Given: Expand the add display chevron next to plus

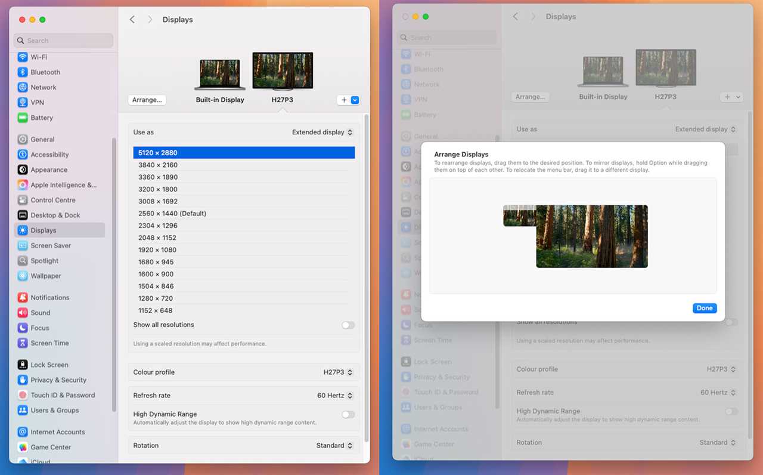Looking at the screenshot, I should pyautogui.click(x=355, y=100).
